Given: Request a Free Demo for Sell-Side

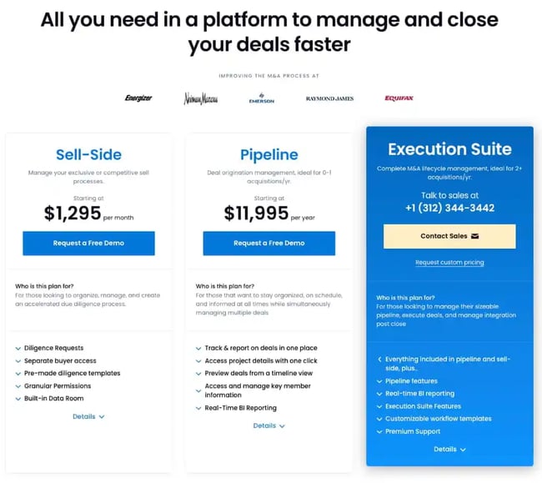Looking at the screenshot, I should tap(88, 243).
